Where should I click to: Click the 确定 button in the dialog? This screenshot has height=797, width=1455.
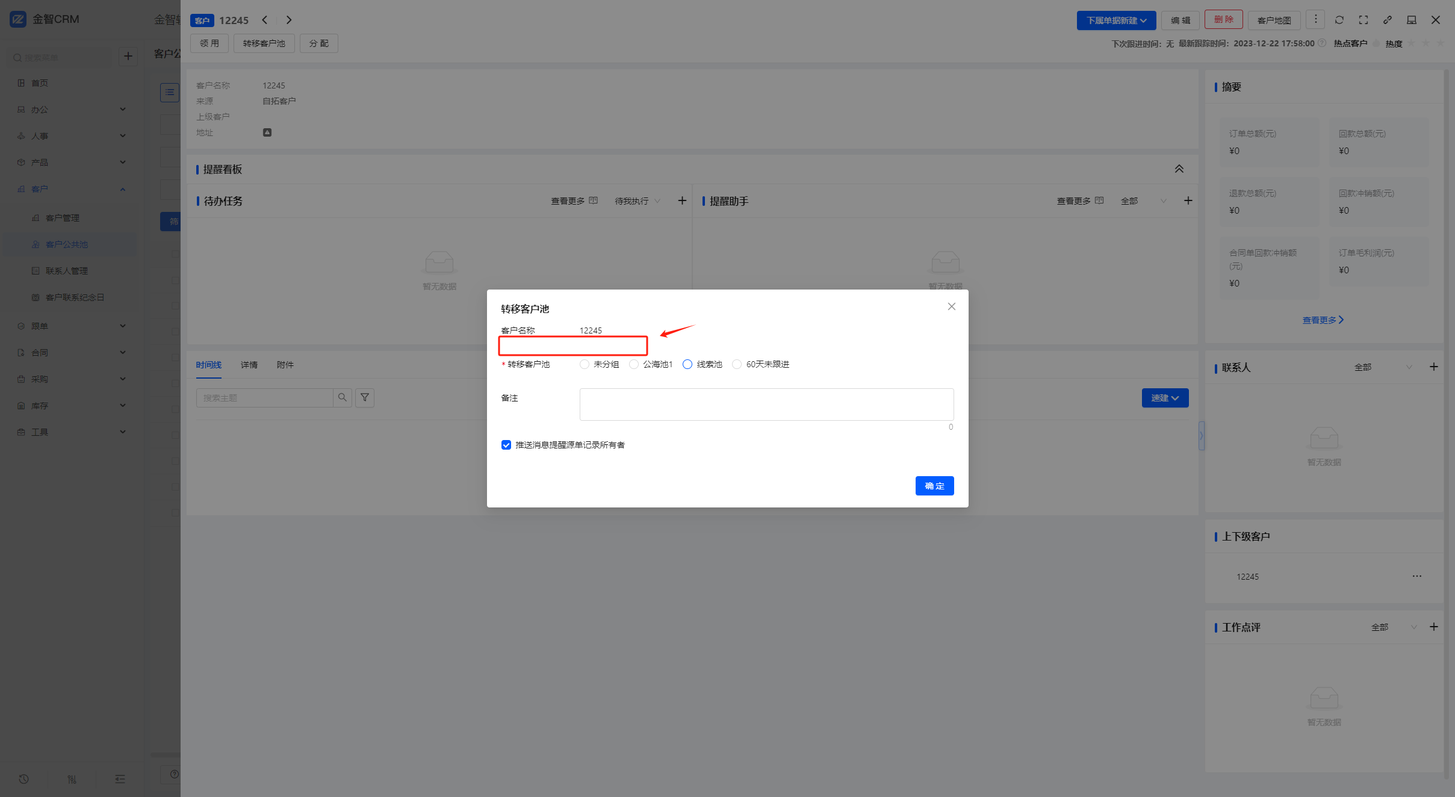point(934,486)
